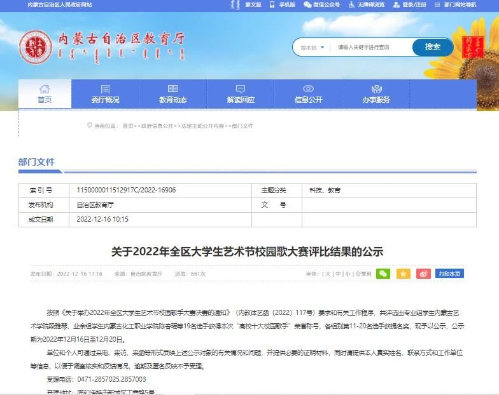Click the 打印本页 print page button
Viewport: 499px width, 395px height.
point(449,274)
